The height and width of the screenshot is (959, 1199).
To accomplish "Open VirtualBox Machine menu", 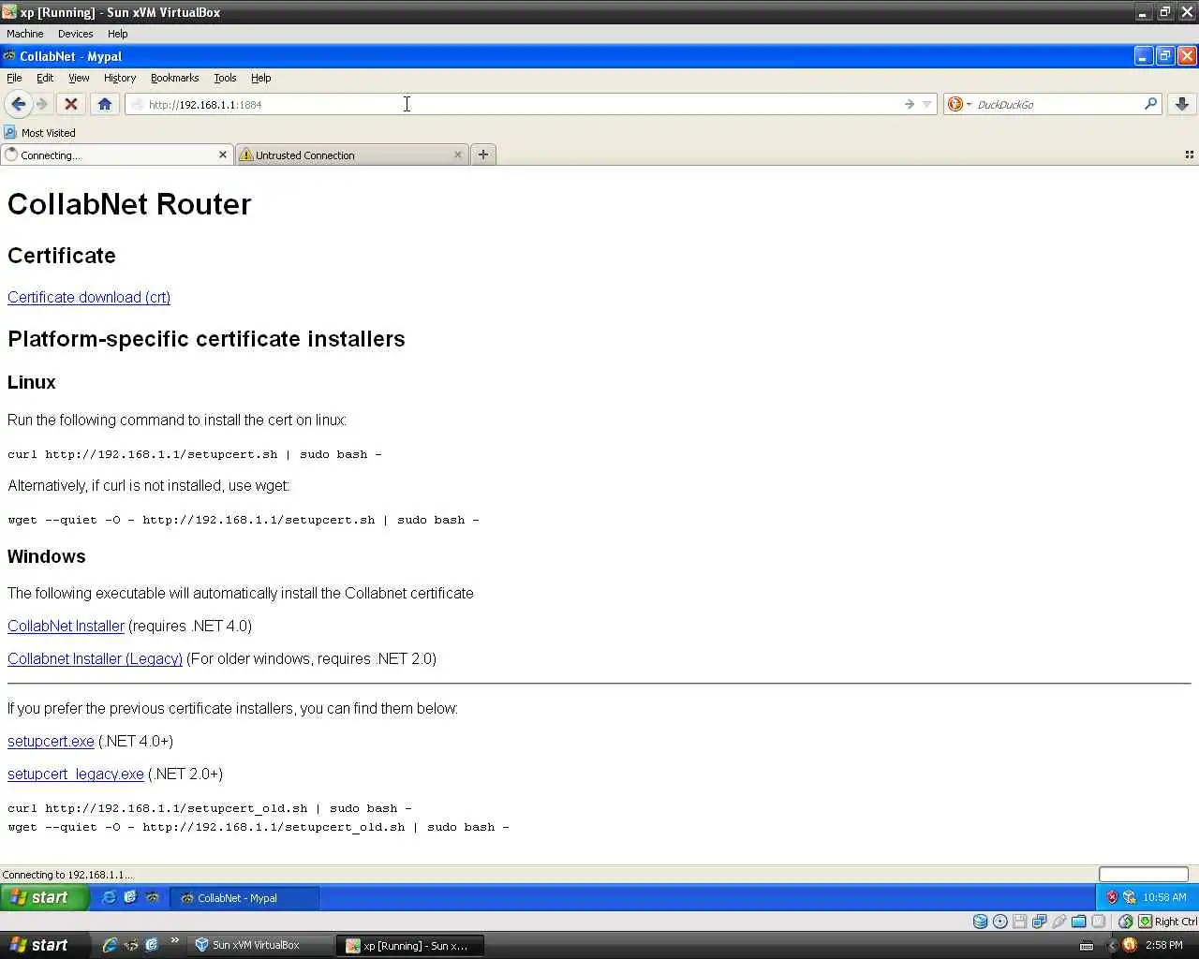I will coord(25,34).
